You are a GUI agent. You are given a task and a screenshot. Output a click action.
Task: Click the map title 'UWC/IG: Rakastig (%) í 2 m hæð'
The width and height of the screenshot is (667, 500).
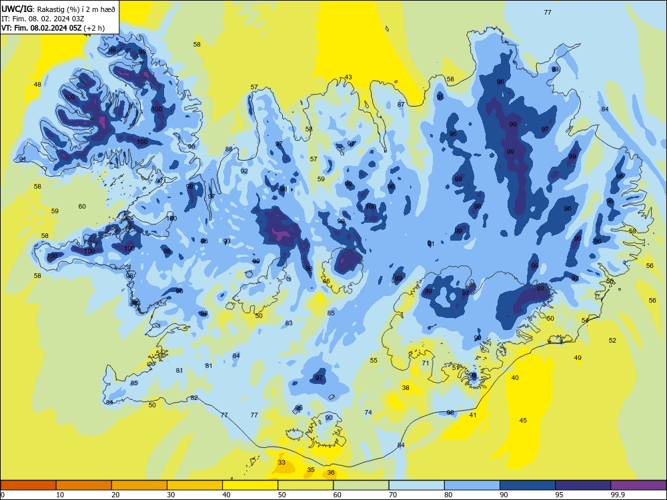(x=58, y=8)
